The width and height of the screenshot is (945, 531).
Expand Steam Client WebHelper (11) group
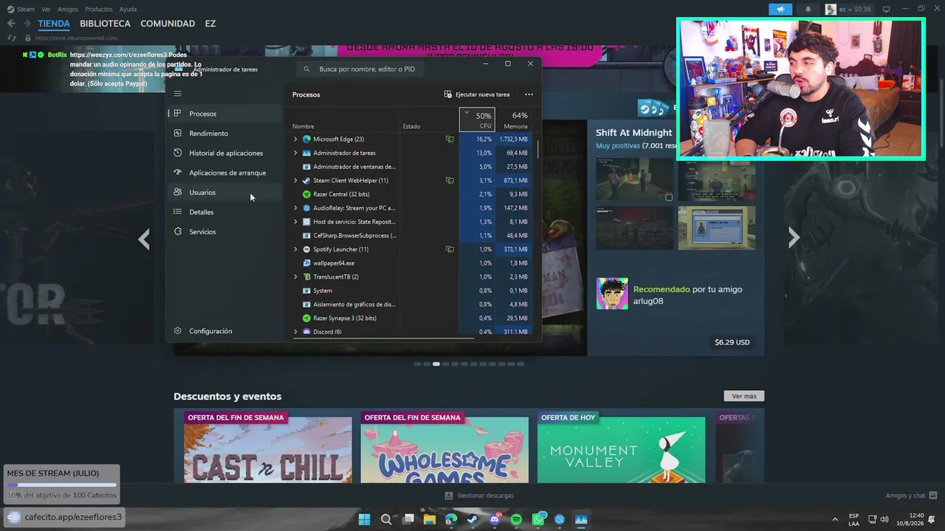[x=295, y=181]
